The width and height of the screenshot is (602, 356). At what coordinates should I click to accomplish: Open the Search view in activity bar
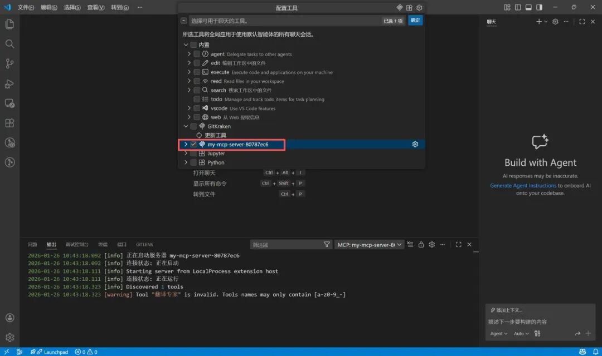tap(9, 44)
